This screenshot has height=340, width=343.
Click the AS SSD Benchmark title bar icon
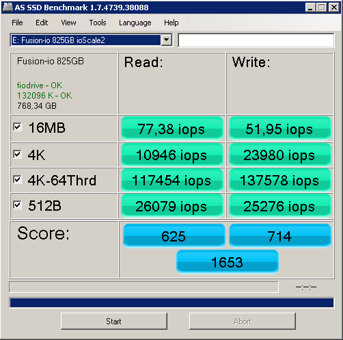(x=8, y=8)
